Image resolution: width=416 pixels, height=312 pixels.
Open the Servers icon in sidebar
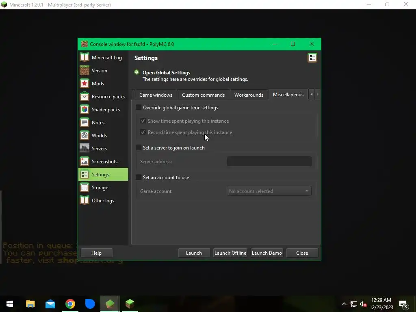tap(84, 148)
